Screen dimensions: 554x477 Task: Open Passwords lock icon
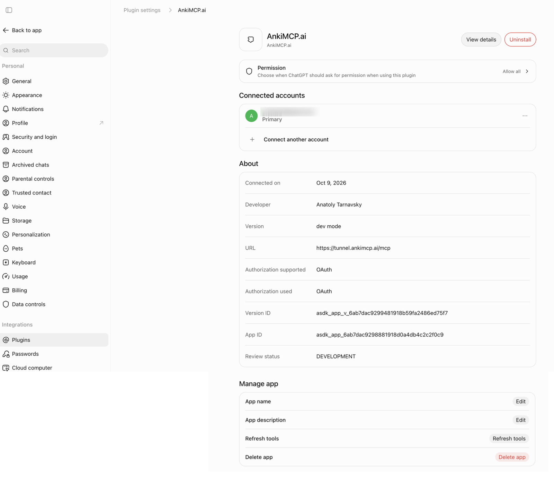point(6,354)
